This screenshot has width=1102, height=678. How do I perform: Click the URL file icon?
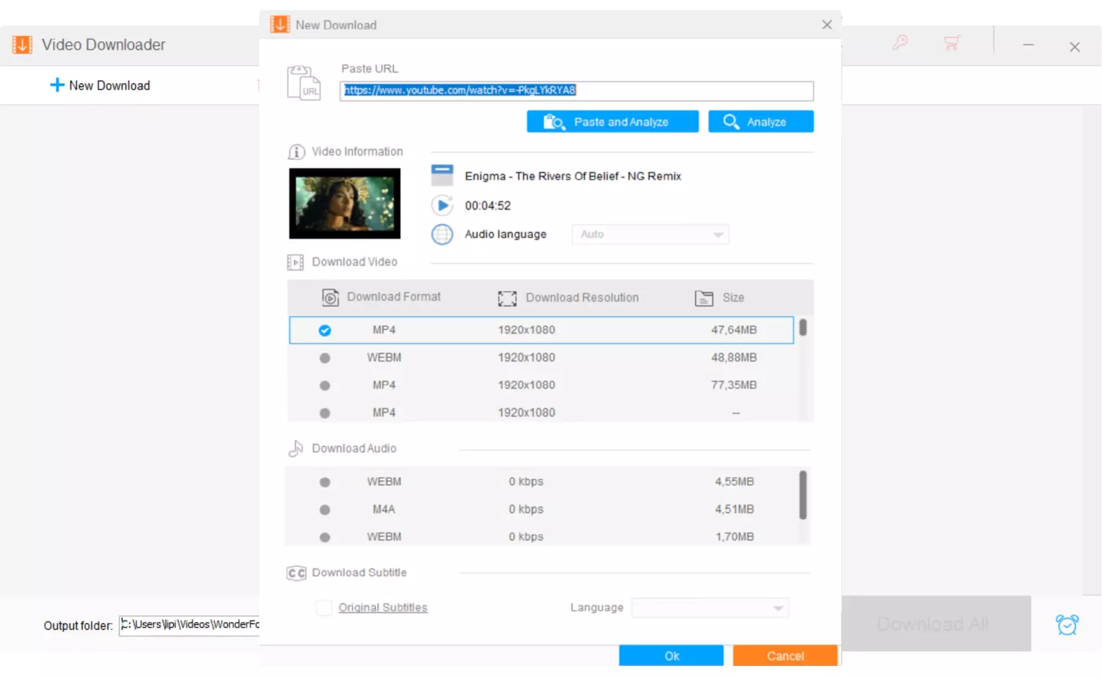[x=304, y=84]
